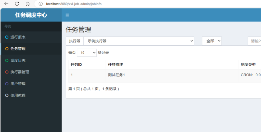This screenshot has width=261, height=132.
Task: Click the browser address bar URL
Action: coord(74,4)
